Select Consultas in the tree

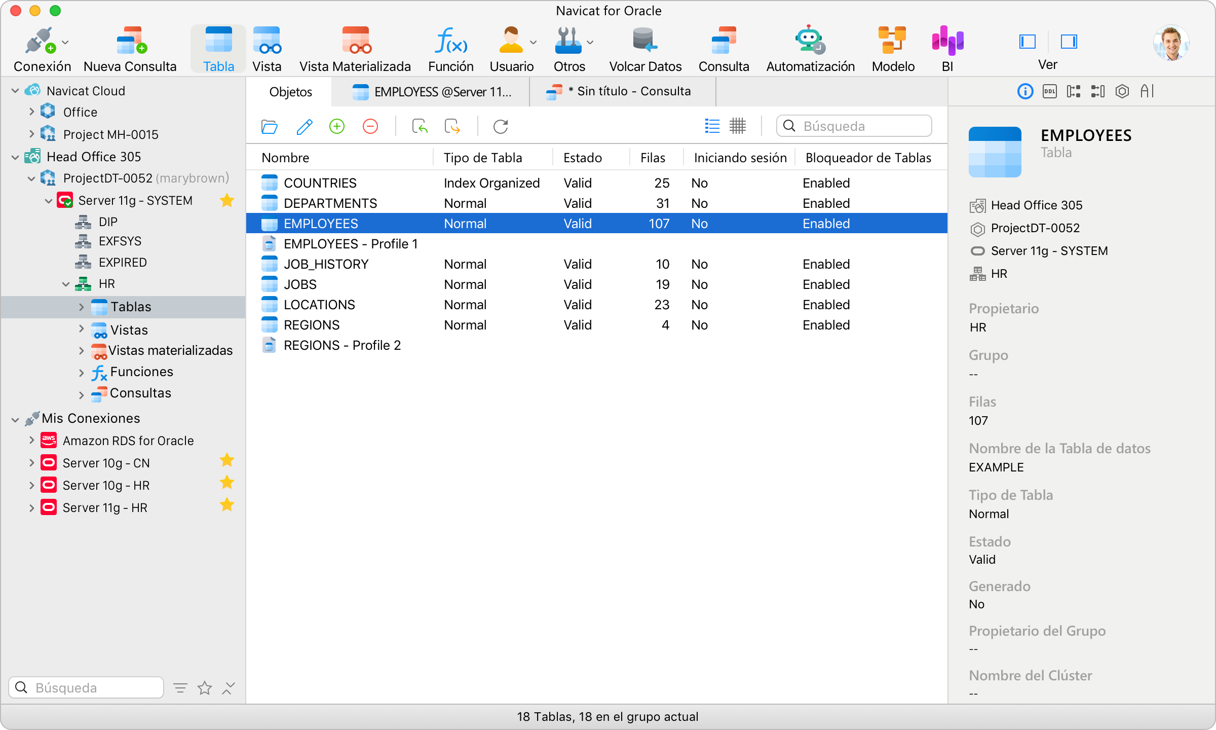140,393
